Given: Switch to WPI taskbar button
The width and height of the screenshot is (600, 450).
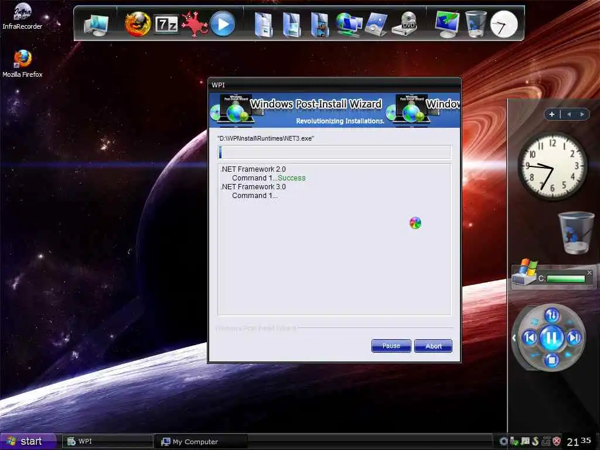Looking at the screenshot, I should (107, 441).
